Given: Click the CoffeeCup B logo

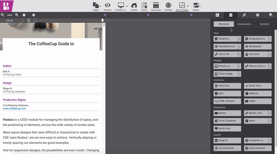Looking at the screenshot, I should point(6,6).
